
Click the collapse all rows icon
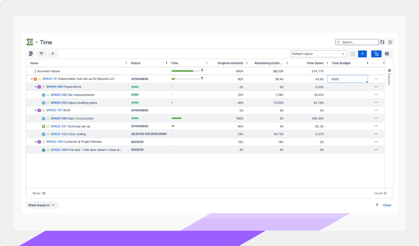53,54
